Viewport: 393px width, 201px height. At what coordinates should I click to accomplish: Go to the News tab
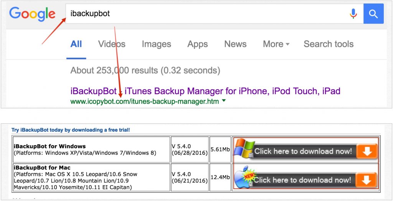[x=235, y=44]
